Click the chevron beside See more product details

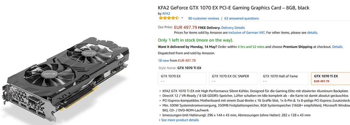tap(159, 120)
